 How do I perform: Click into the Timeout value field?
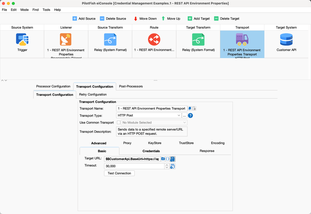(x=134, y=166)
